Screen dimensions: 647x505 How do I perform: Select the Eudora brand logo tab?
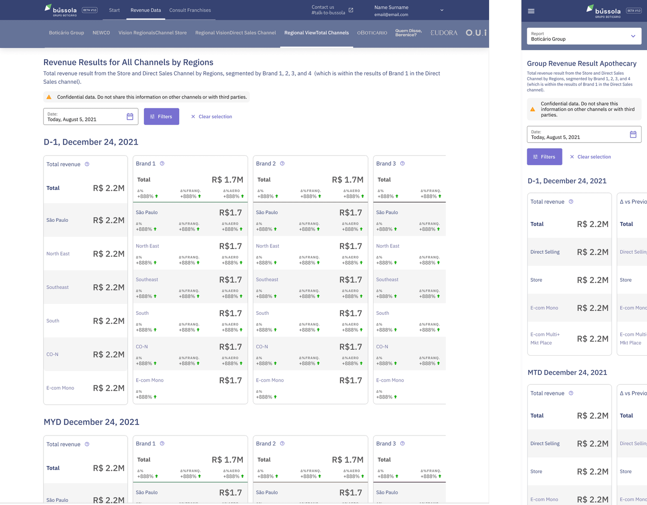pyautogui.click(x=444, y=33)
